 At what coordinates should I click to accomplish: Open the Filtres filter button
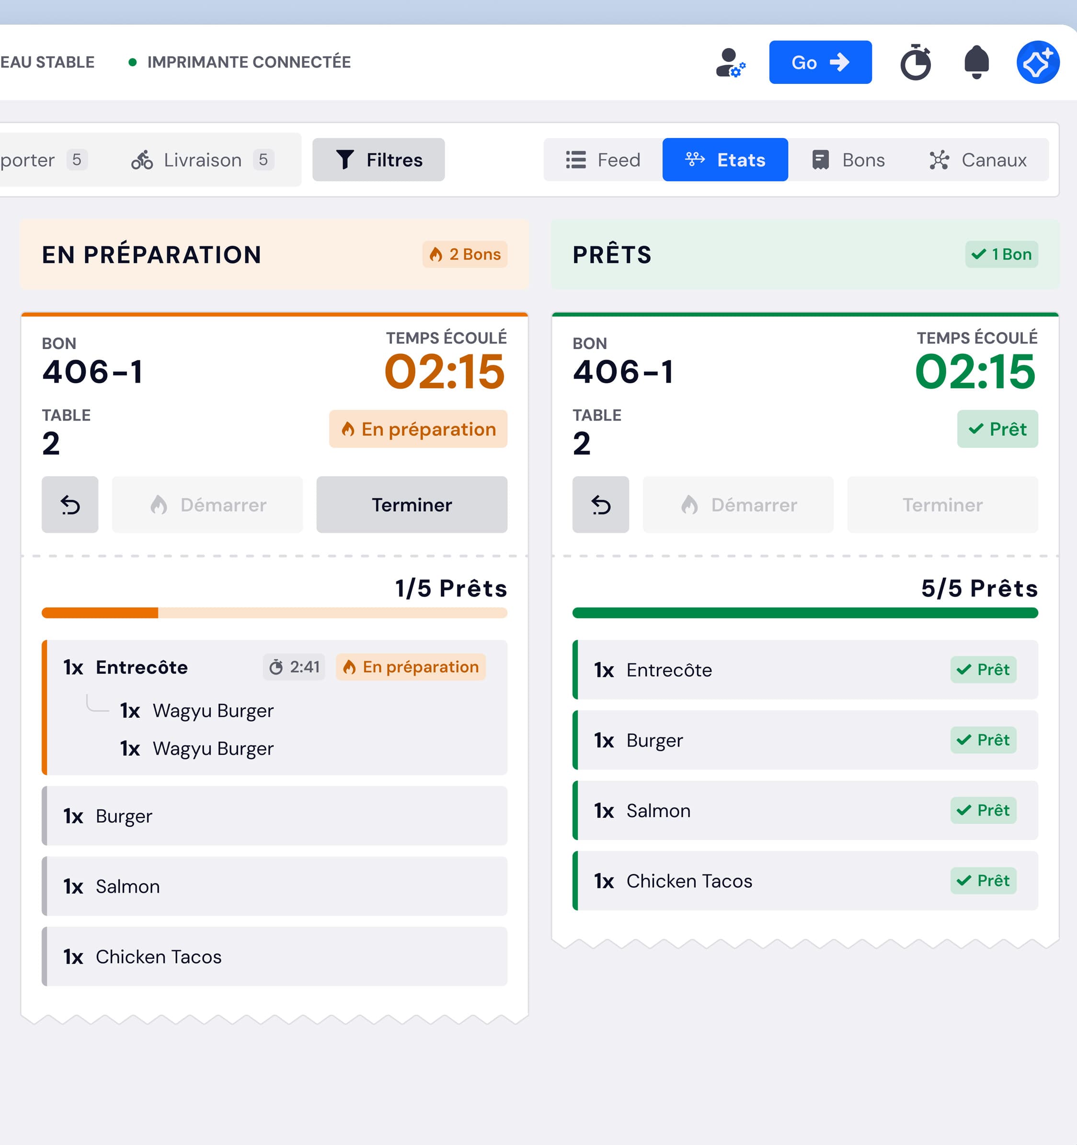378,160
